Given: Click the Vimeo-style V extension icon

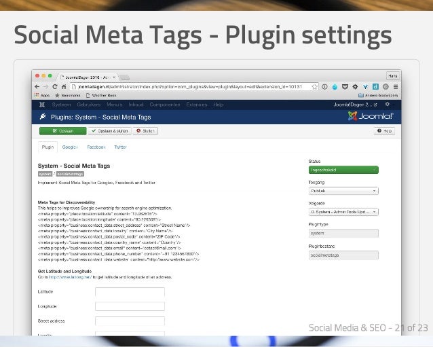Looking at the screenshot, I should (365, 87).
